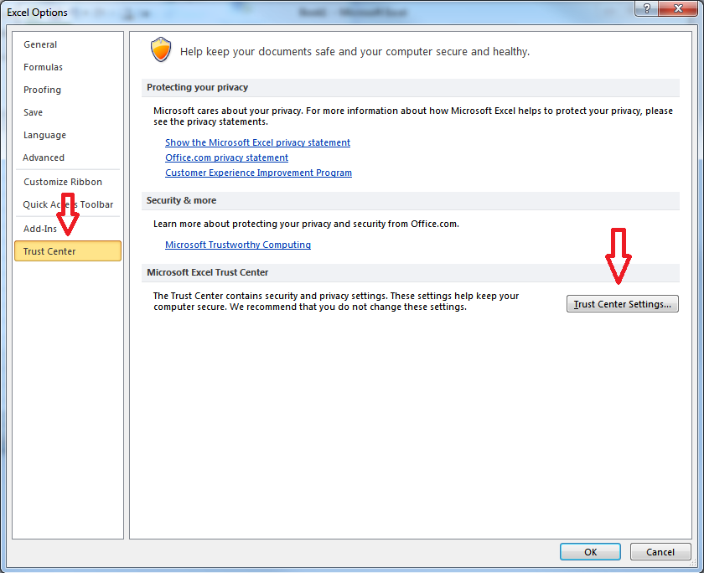Click the orange security shield icon
The image size is (704, 573).
[161, 49]
